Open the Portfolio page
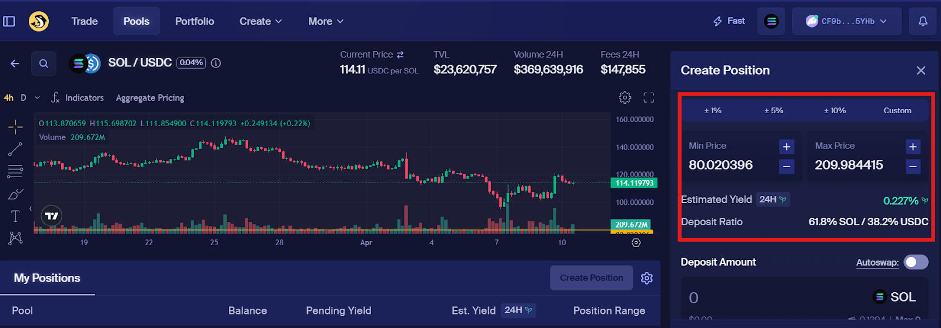The width and height of the screenshot is (941, 328). pos(195,21)
